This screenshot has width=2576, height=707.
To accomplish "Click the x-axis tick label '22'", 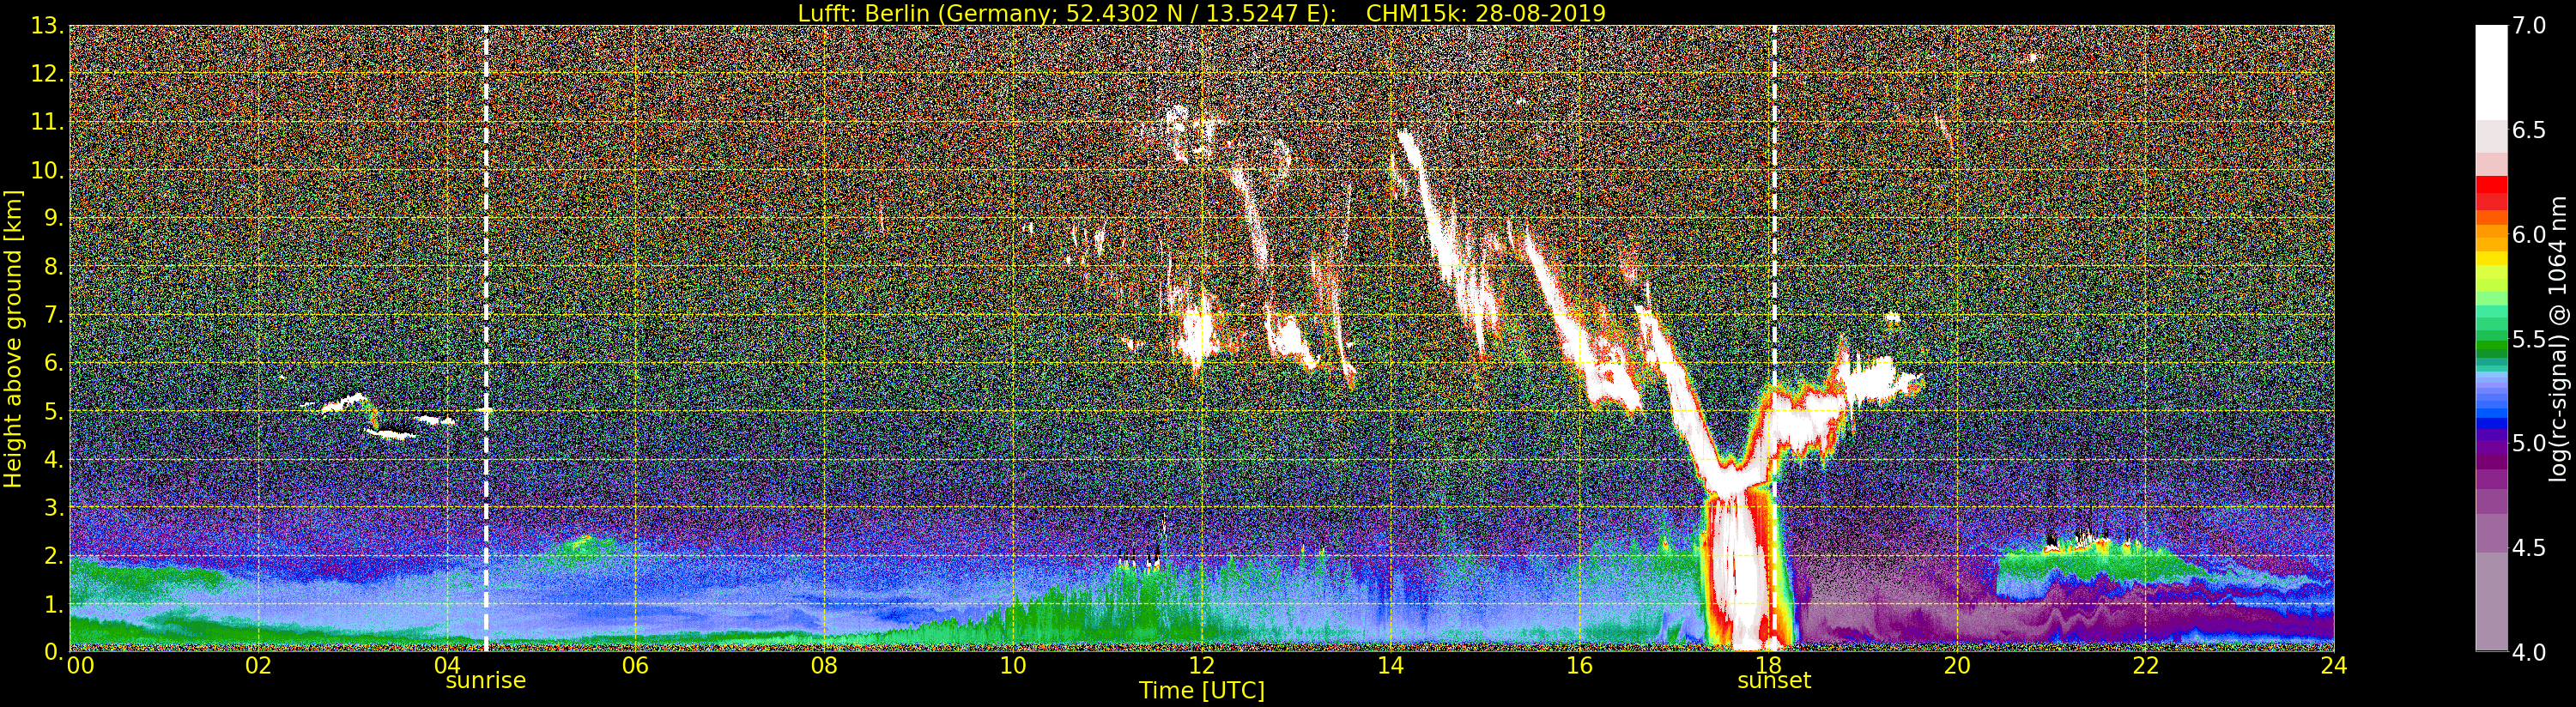I will pos(2145,666).
